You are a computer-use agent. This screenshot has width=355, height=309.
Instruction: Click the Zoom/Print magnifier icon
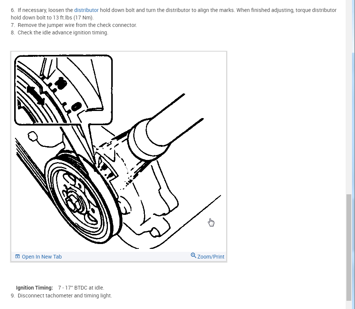193,256
